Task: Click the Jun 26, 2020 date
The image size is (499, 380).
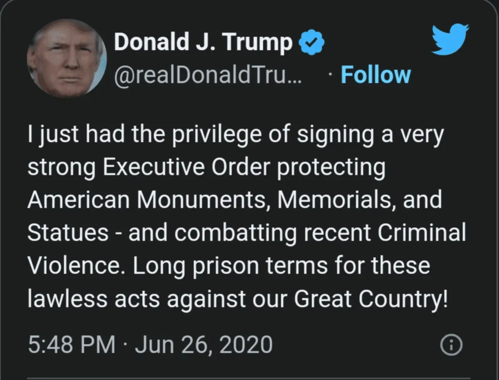Action: pos(204,344)
